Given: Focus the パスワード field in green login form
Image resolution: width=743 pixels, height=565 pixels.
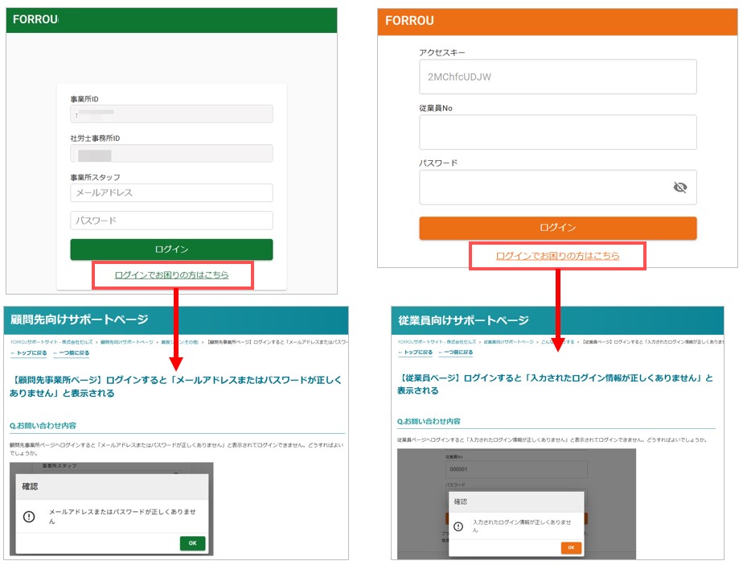Looking at the screenshot, I should [x=171, y=220].
